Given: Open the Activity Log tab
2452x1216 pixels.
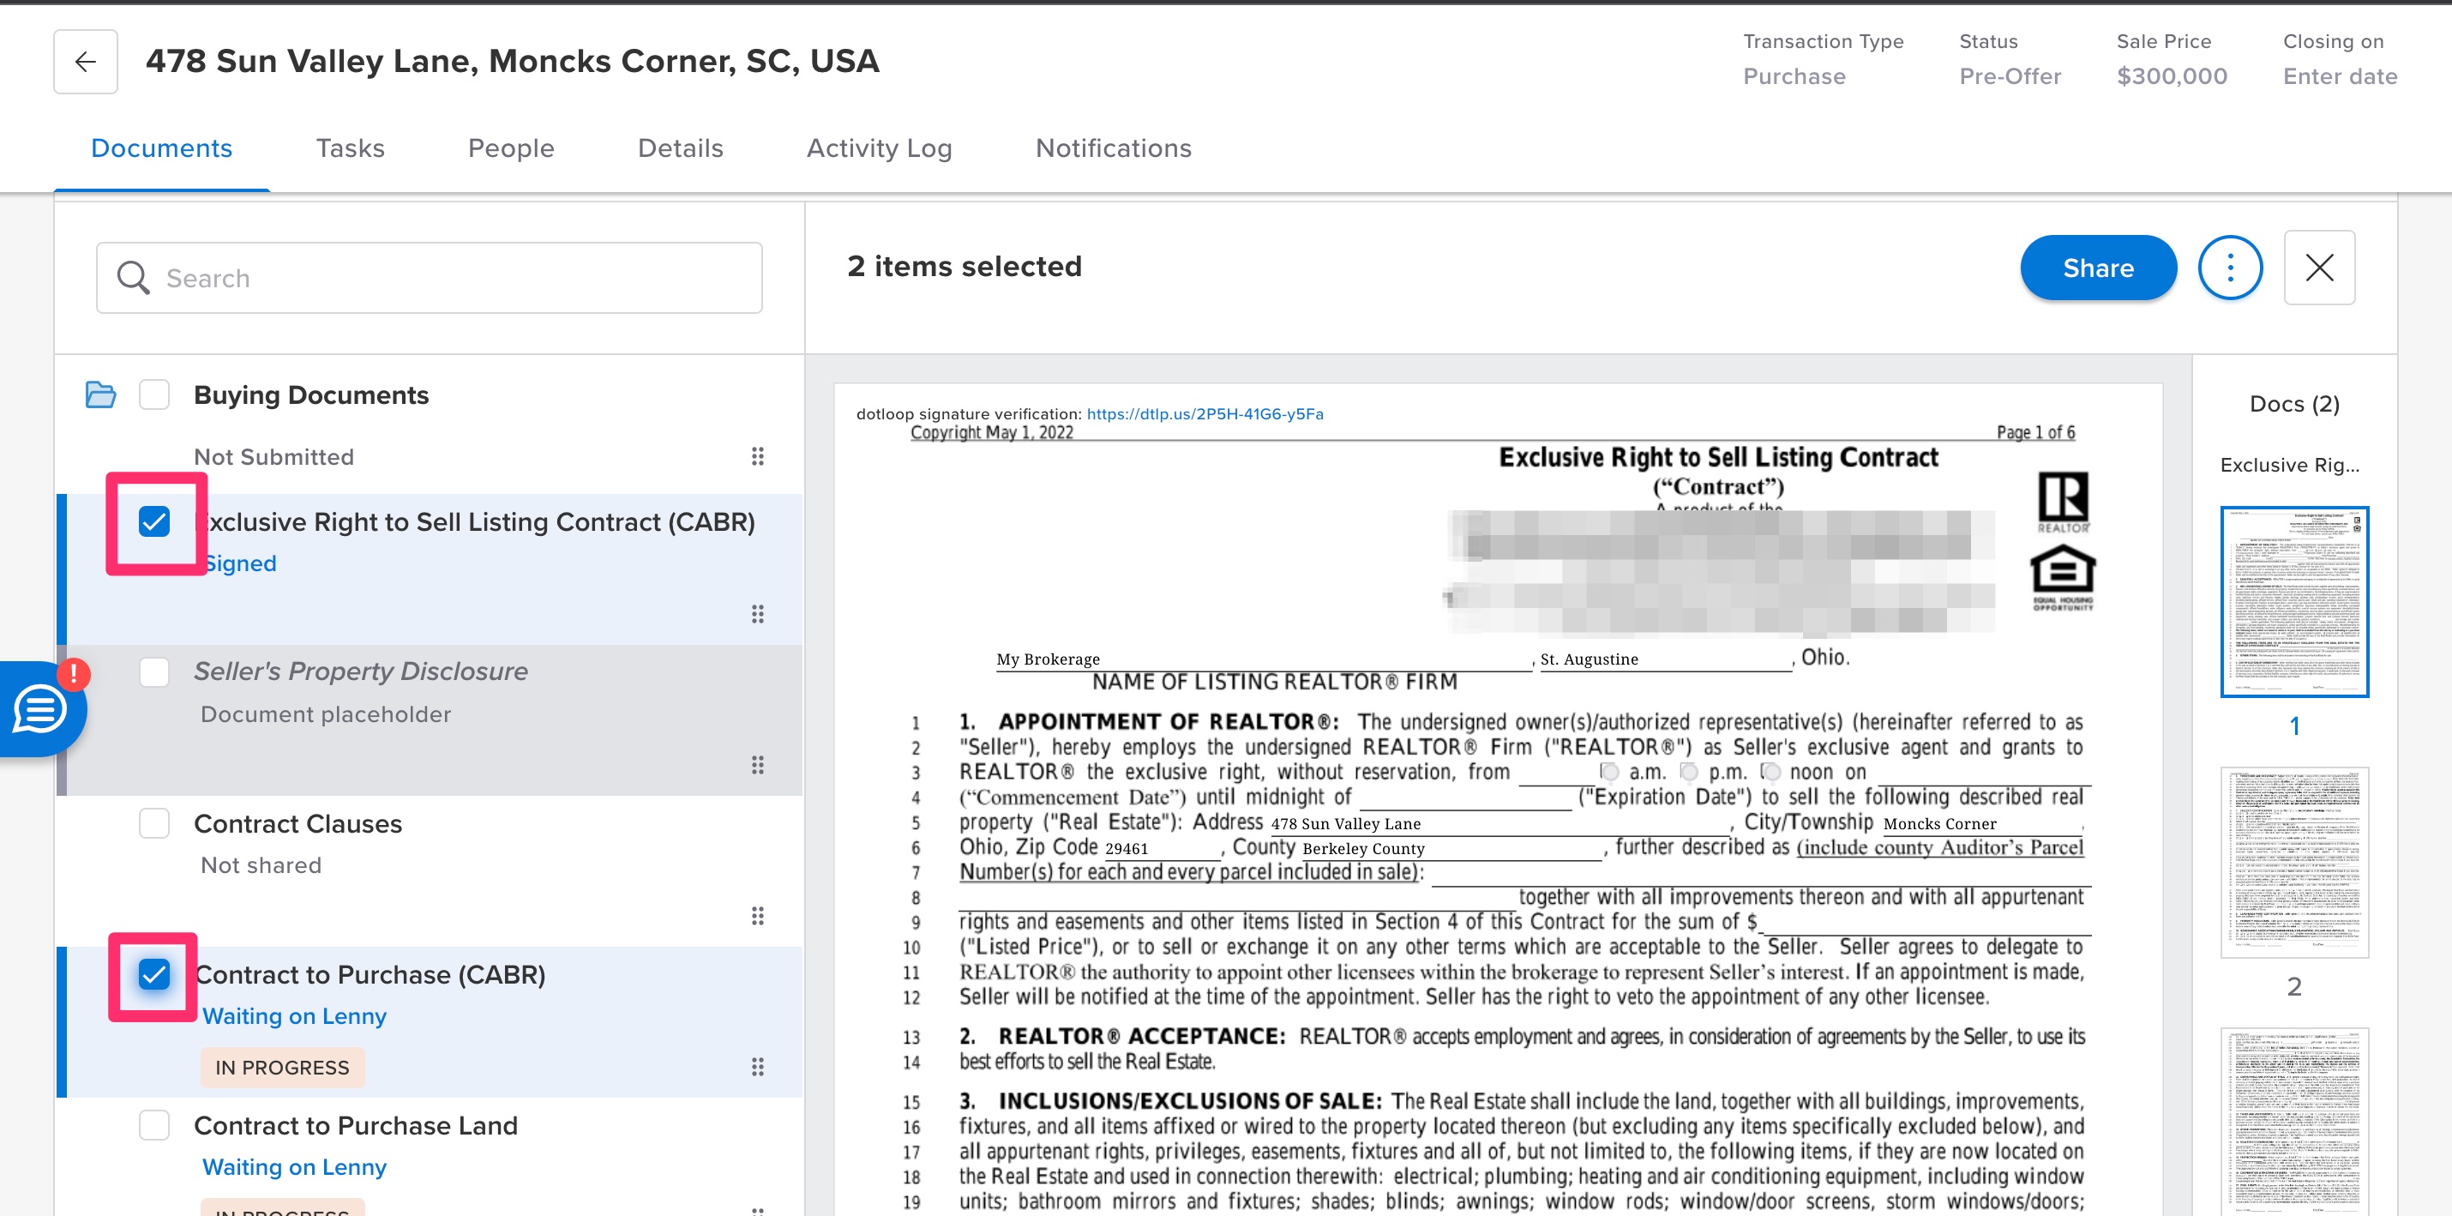Looking at the screenshot, I should [879, 148].
